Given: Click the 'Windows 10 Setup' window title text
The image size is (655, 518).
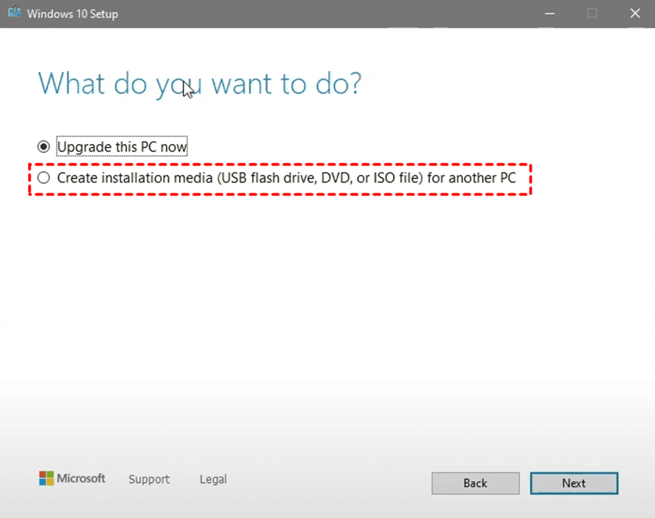Looking at the screenshot, I should click(72, 14).
